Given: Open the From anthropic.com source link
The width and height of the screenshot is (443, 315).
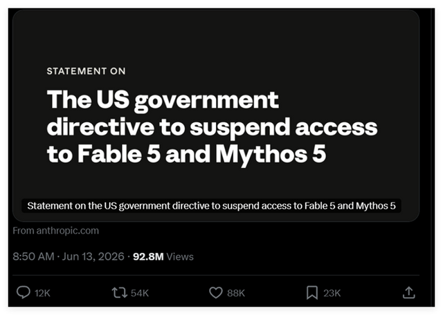Looking at the screenshot, I should tap(56, 231).
